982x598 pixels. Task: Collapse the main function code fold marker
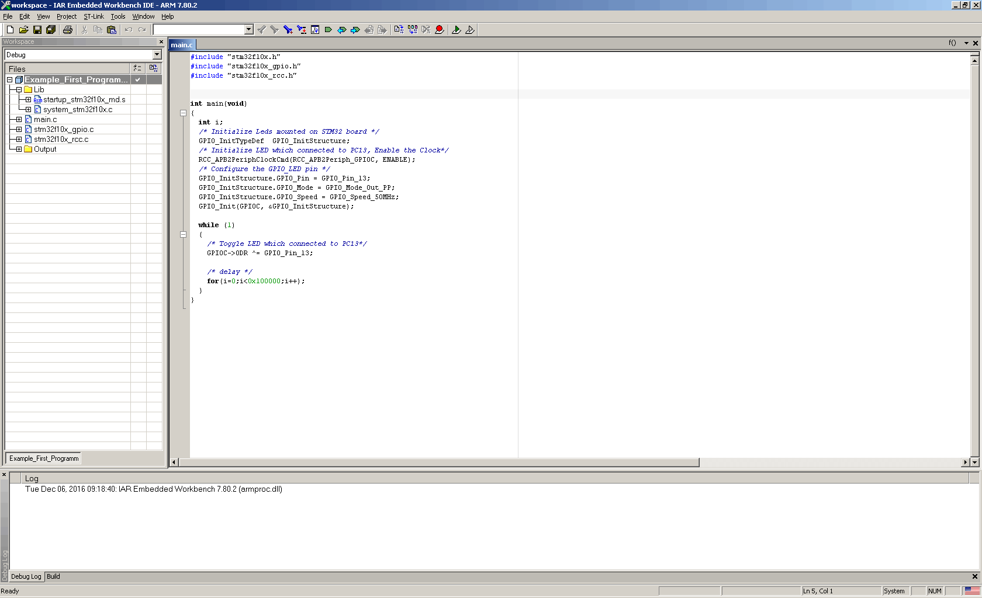[183, 113]
